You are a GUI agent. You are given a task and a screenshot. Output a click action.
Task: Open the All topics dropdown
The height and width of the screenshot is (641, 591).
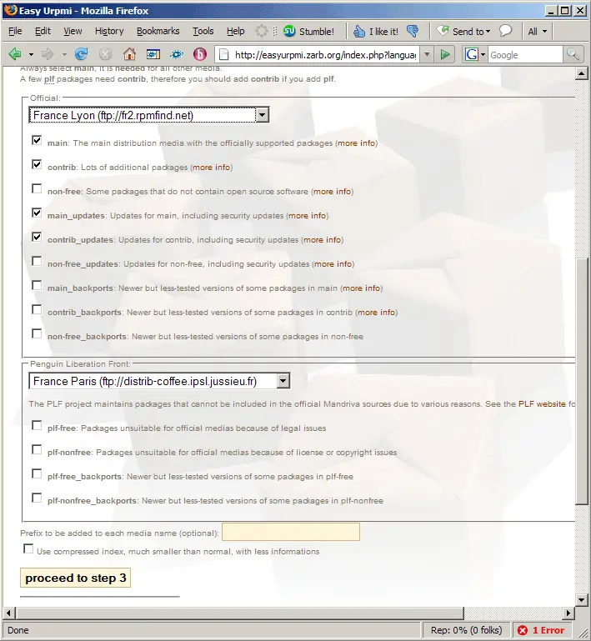(537, 31)
